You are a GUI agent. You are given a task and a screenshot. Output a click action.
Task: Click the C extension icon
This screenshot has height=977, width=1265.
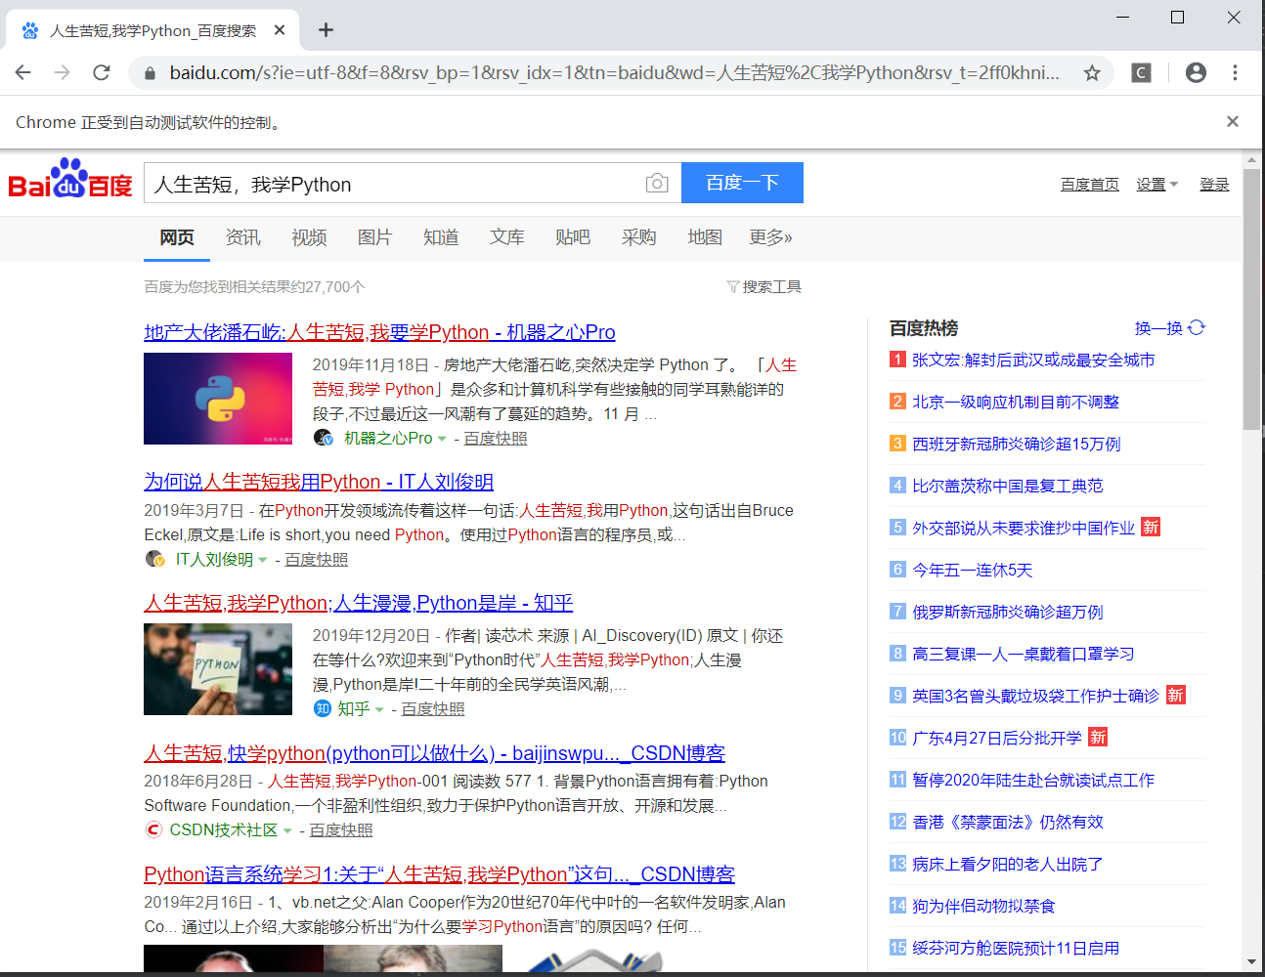pyautogui.click(x=1141, y=72)
